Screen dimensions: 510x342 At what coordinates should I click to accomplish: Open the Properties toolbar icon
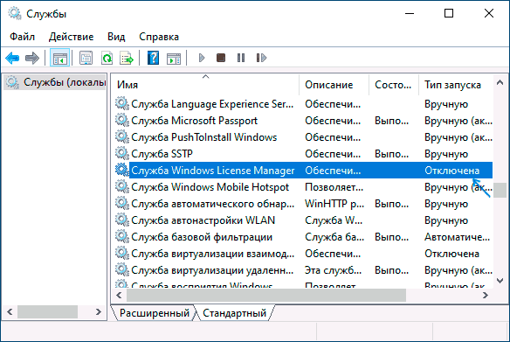pyautogui.click(x=86, y=59)
